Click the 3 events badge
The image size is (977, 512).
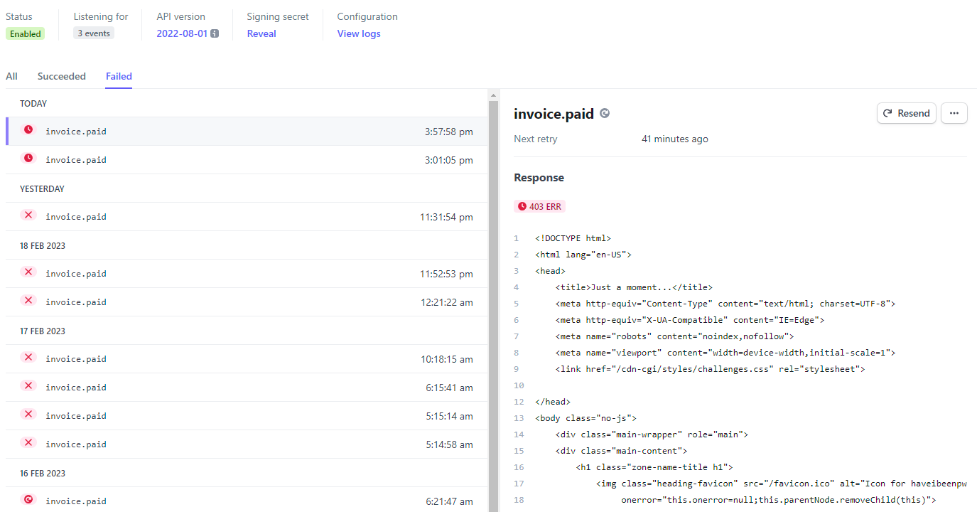point(94,33)
